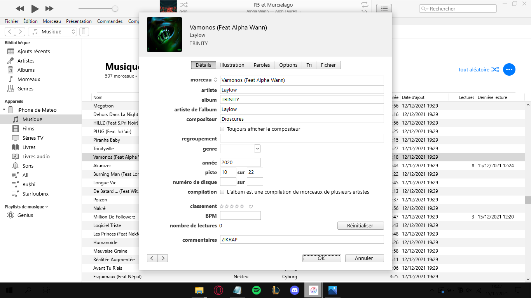Click the blue three-dots more button

(509, 69)
